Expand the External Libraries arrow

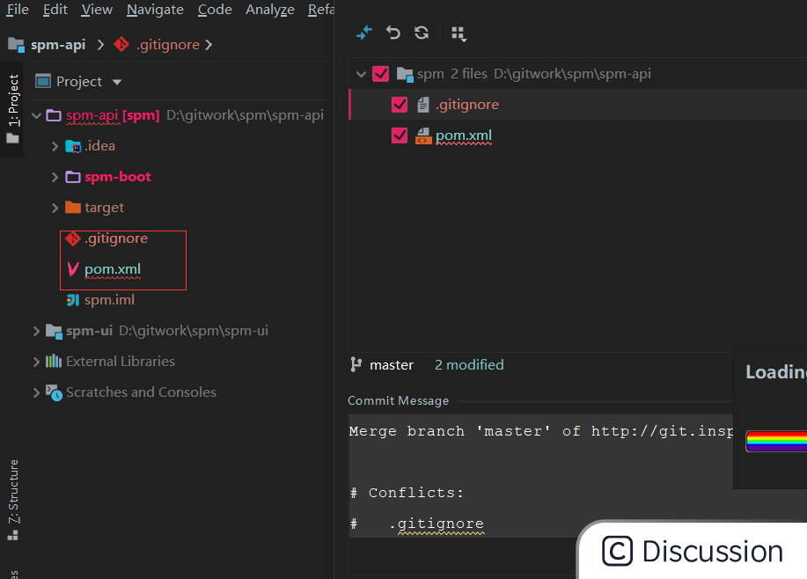(36, 362)
